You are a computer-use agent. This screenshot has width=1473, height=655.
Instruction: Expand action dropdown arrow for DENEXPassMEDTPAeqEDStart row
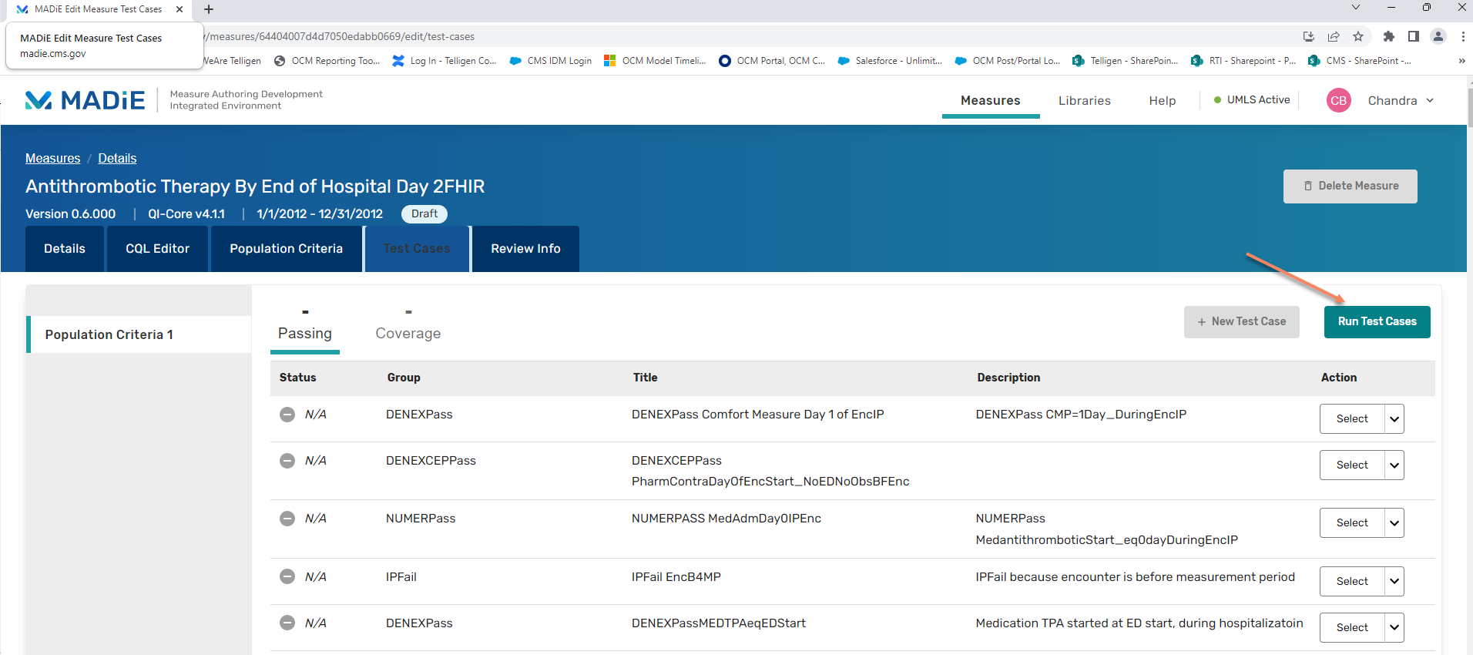click(1394, 627)
